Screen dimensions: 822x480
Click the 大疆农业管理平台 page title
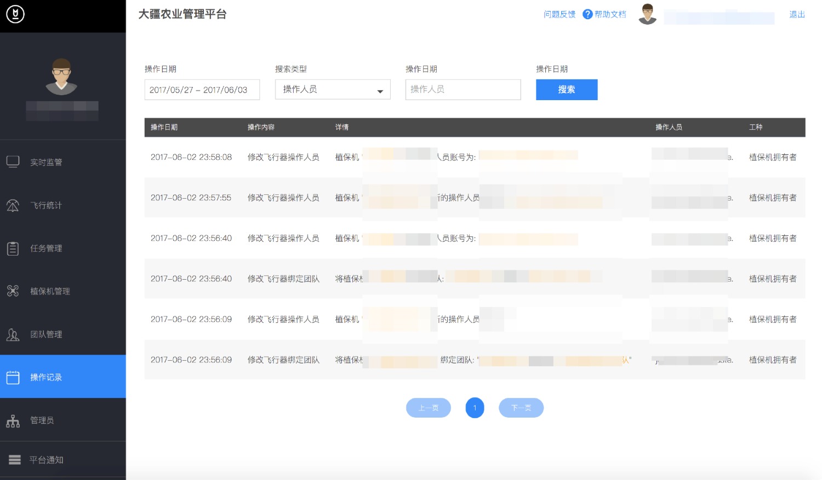182,14
